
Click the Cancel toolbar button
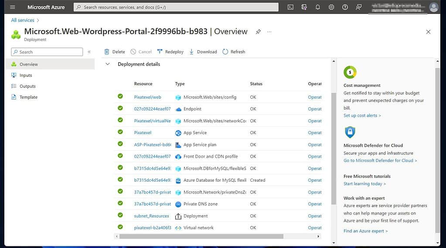(141, 52)
